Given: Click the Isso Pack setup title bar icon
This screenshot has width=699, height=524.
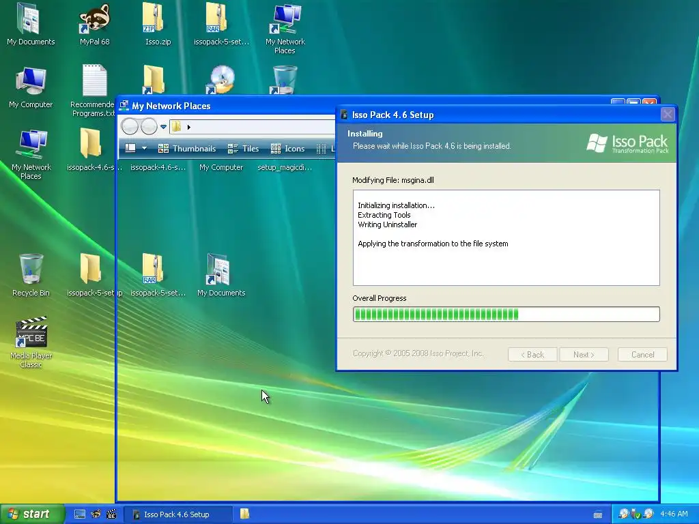Looking at the screenshot, I should (344, 115).
